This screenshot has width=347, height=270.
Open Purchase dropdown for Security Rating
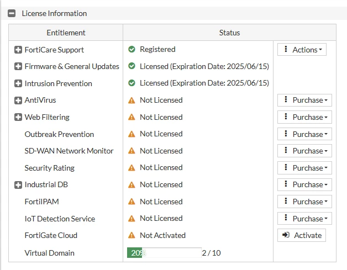coord(304,168)
